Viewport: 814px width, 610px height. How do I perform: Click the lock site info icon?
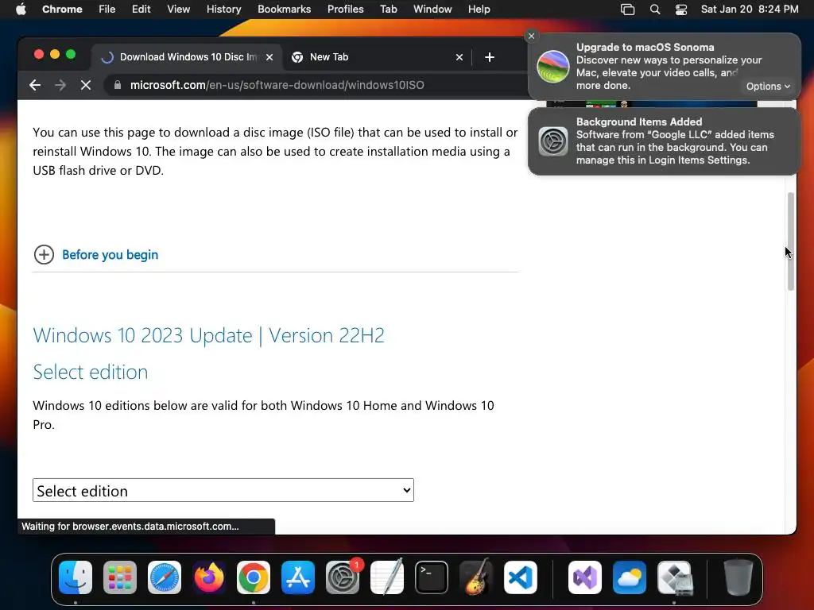coord(118,85)
